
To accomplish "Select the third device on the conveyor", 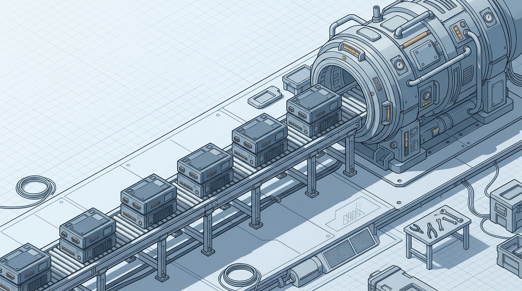I will pos(205,169).
